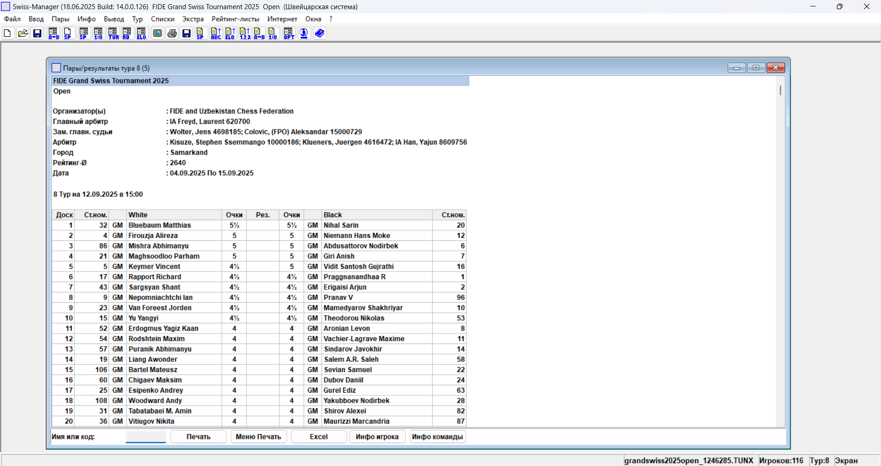This screenshot has width=881, height=466.
Task: Open the Интернет menu
Action: tap(282, 19)
